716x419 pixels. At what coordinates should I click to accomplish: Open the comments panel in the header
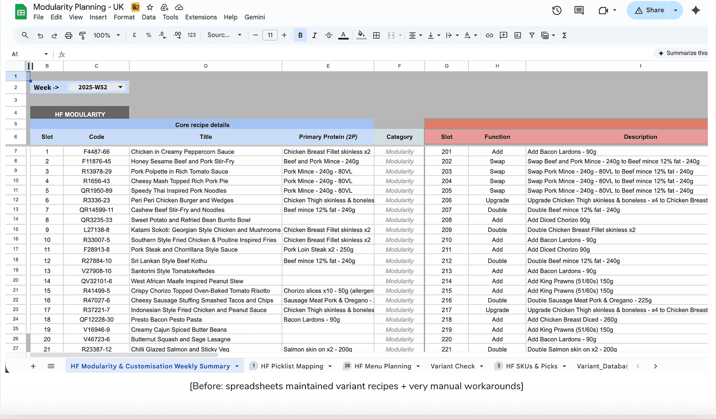tap(579, 10)
